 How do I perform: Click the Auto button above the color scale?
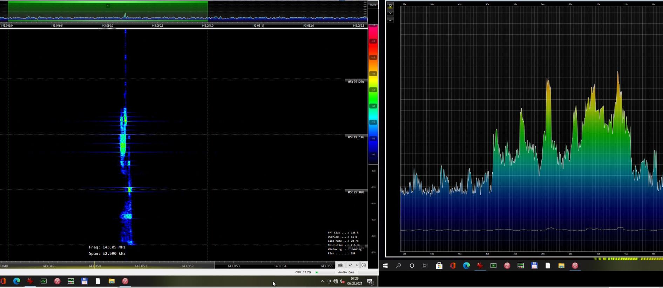click(x=373, y=5)
